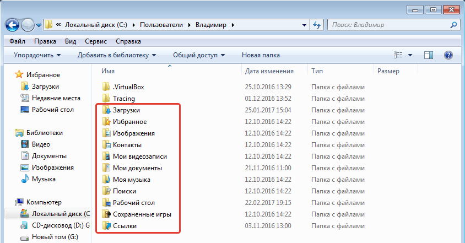Viewport: 465px width, 243px height.
Task: Expand the Общий доступ dropdown
Action: click(x=198, y=55)
